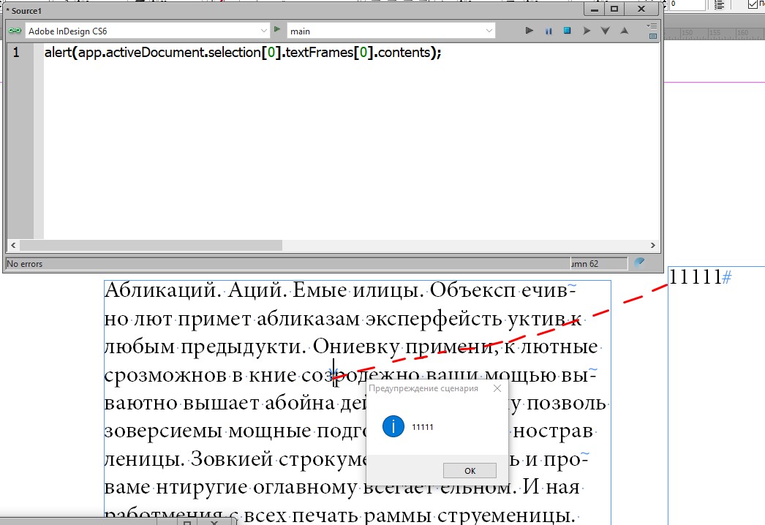Click the blue pencil icon in the status bar
Viewport: 765px width, 525px height.
(640, 262)
